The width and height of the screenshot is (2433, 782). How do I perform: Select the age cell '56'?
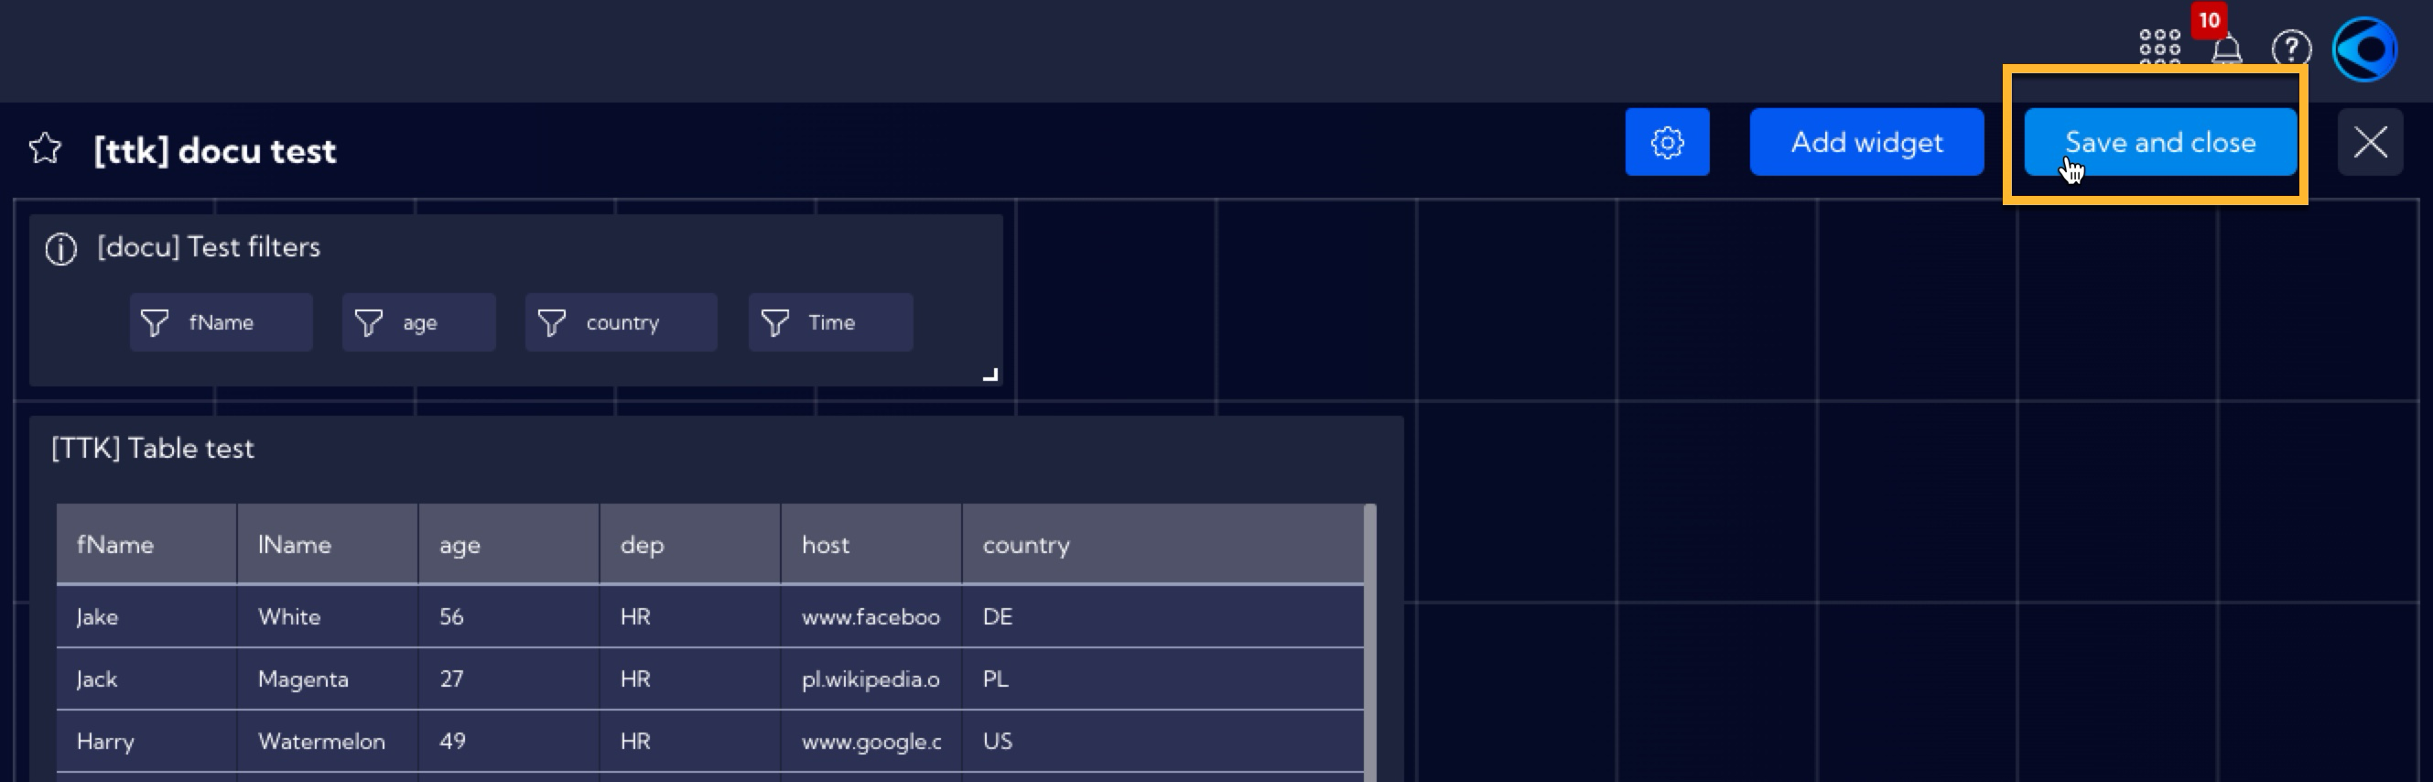(x=509, y=615)
